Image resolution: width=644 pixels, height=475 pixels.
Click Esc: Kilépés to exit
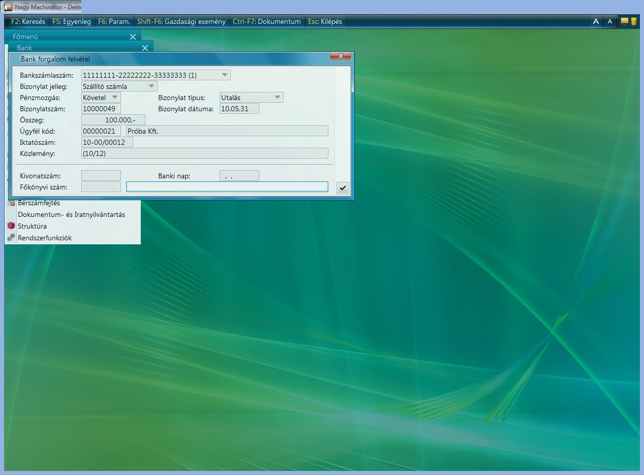tap(325, 22)
